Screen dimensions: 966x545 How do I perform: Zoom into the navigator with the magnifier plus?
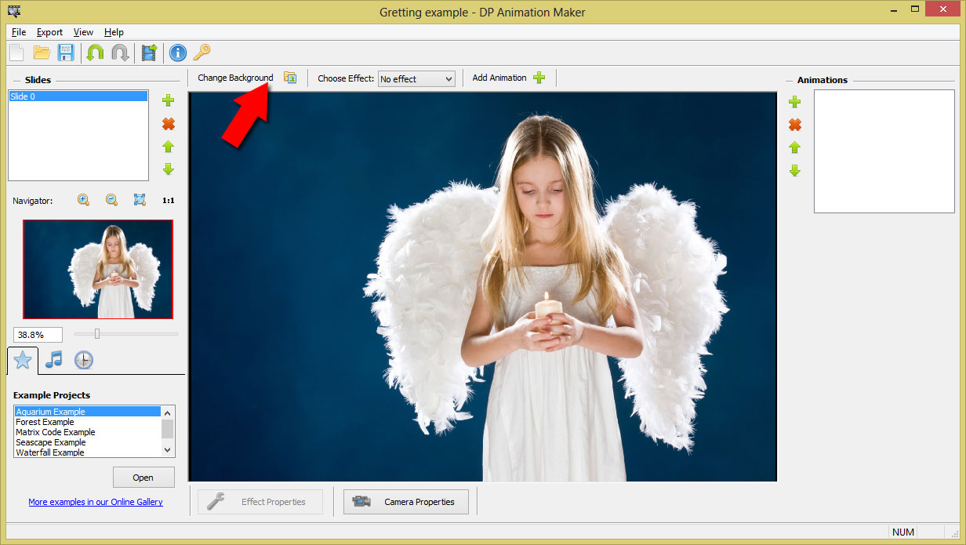click(82, 200)
